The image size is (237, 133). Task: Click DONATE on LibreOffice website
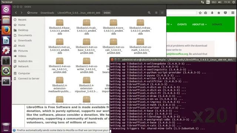(x=217, y=24)
